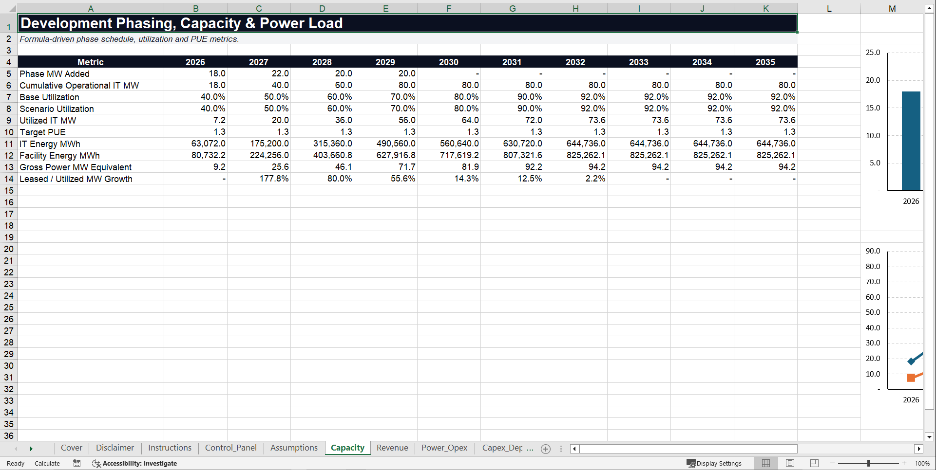Select the Target PUE label
The height and width of the screenshot is (470, 936).
pos(91,132)
